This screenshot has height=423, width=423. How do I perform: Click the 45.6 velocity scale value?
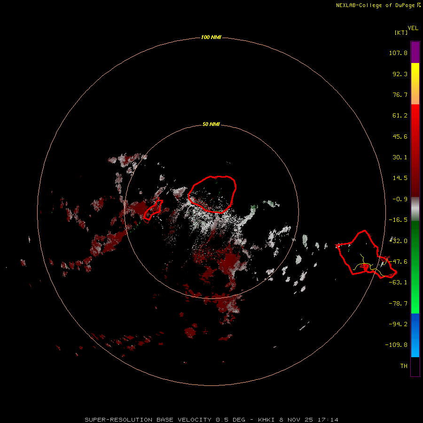[400, 136]
